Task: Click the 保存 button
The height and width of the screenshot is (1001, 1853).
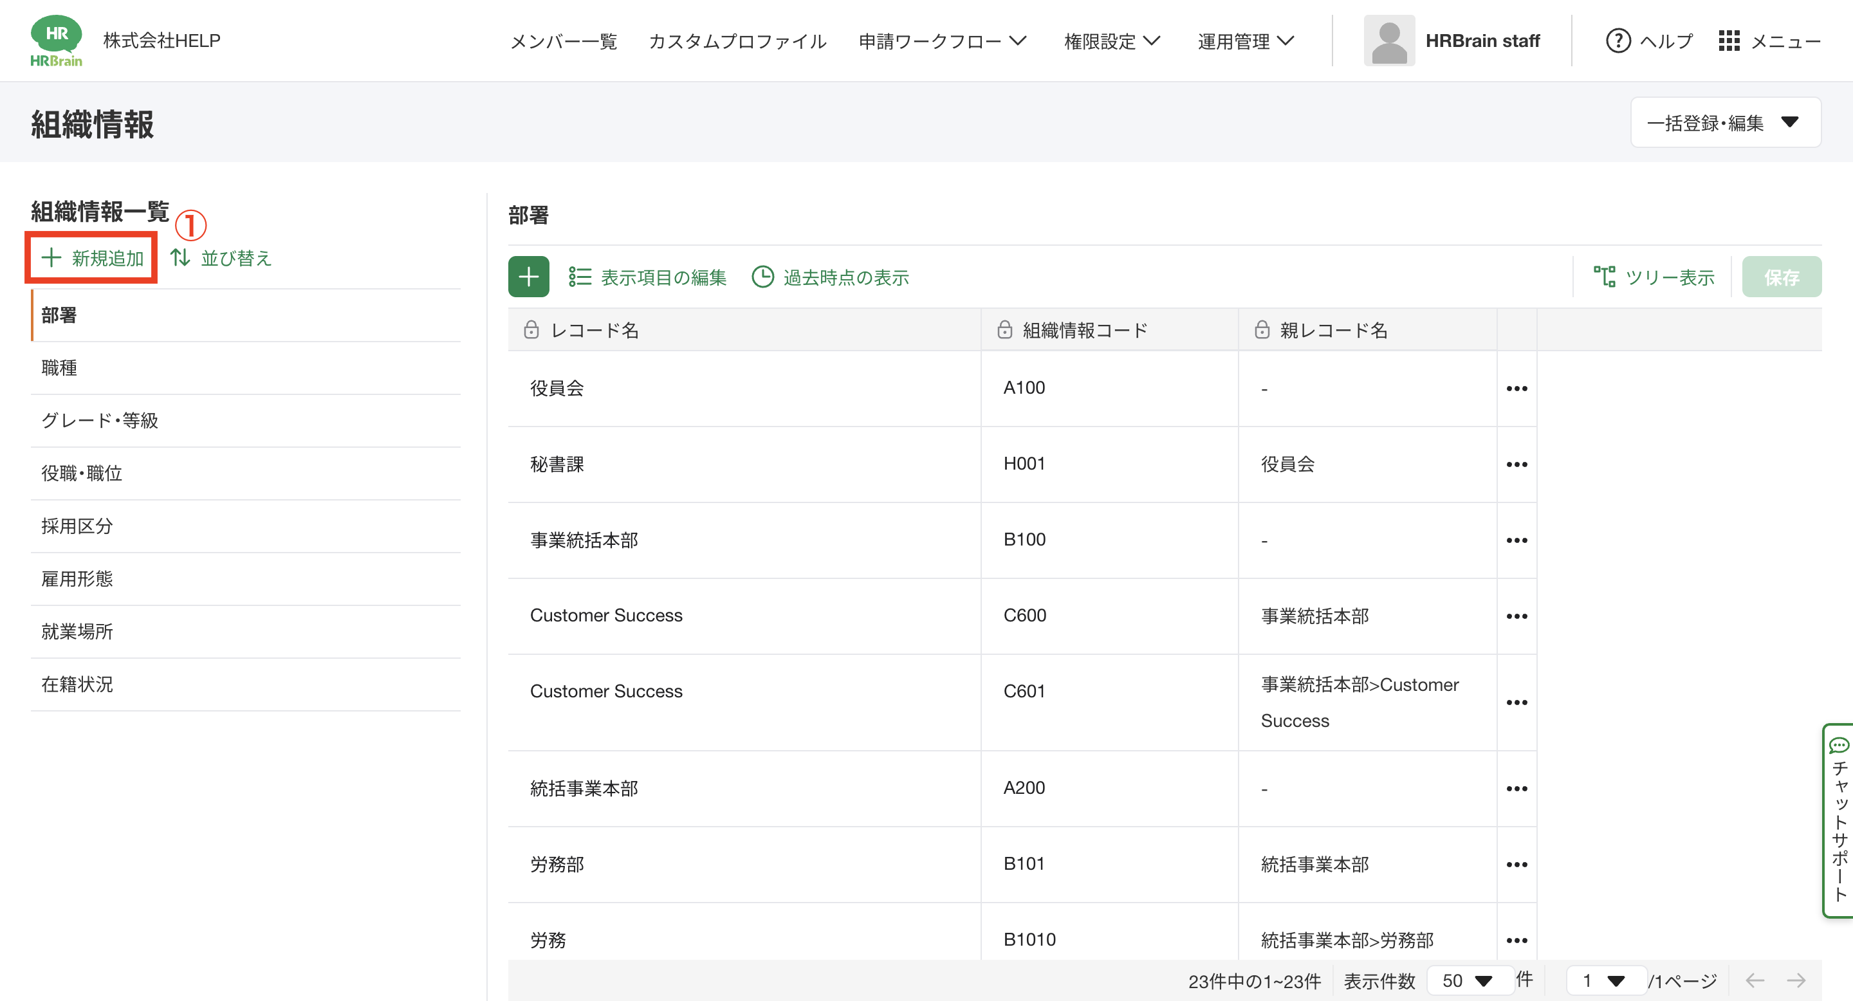Action: click(x=1782, y=277)
